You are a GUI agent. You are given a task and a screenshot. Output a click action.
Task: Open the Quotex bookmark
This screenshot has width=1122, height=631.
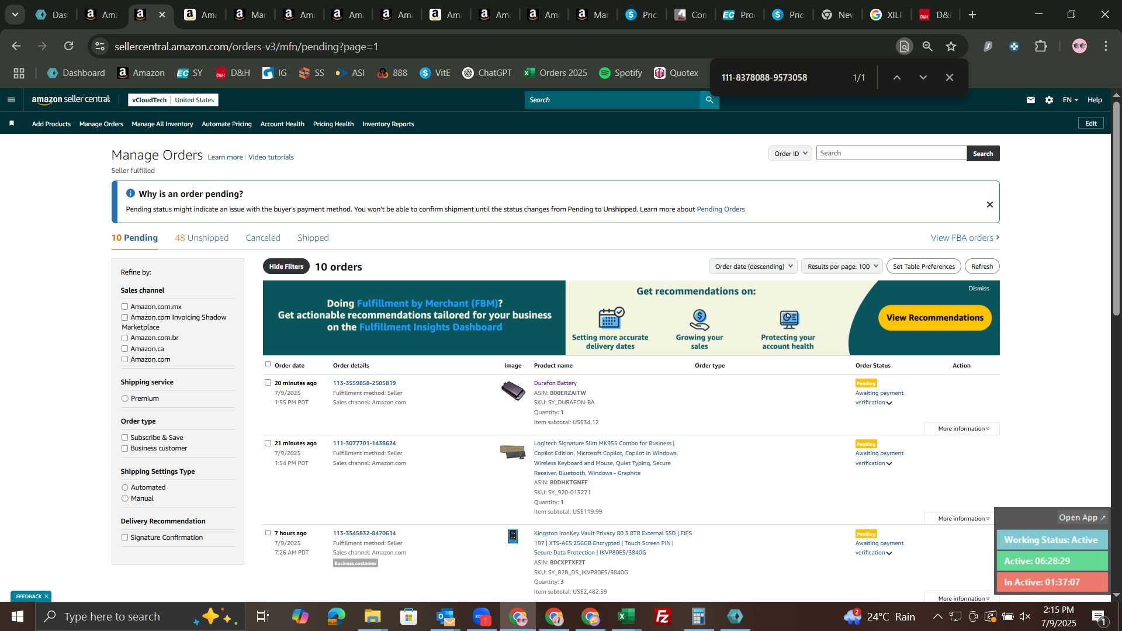click(x=676, y=73)
